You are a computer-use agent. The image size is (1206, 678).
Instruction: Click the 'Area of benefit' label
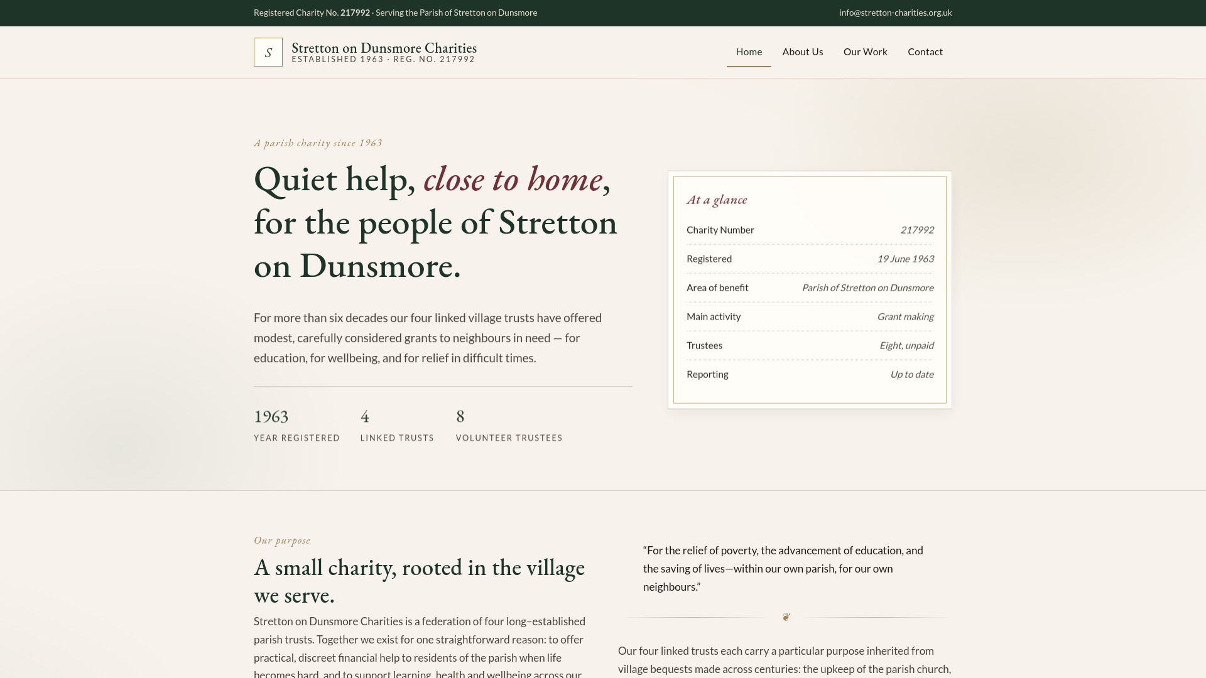pos(717,288)
